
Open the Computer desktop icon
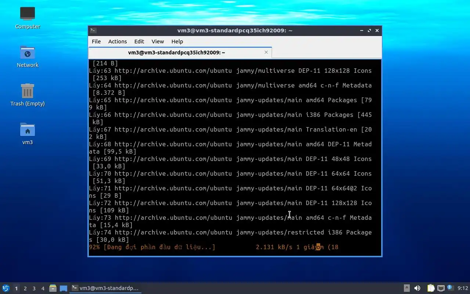coord(28,18)
